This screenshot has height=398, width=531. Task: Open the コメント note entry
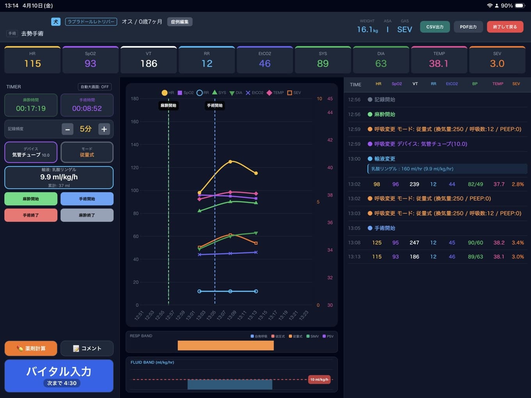click(87, 348)
